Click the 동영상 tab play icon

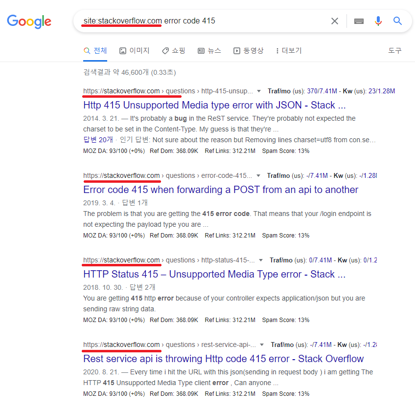(236, 51)
